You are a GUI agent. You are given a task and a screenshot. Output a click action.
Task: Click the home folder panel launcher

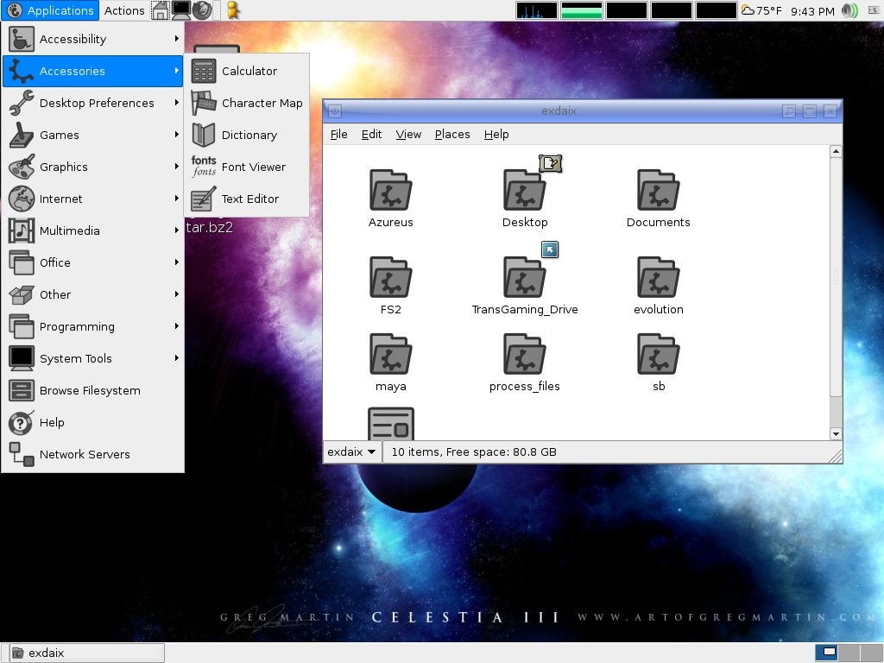coord(160,10)
